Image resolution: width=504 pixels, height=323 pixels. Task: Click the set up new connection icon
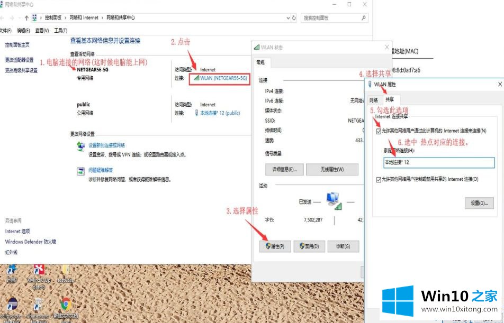tap(80, 147)
